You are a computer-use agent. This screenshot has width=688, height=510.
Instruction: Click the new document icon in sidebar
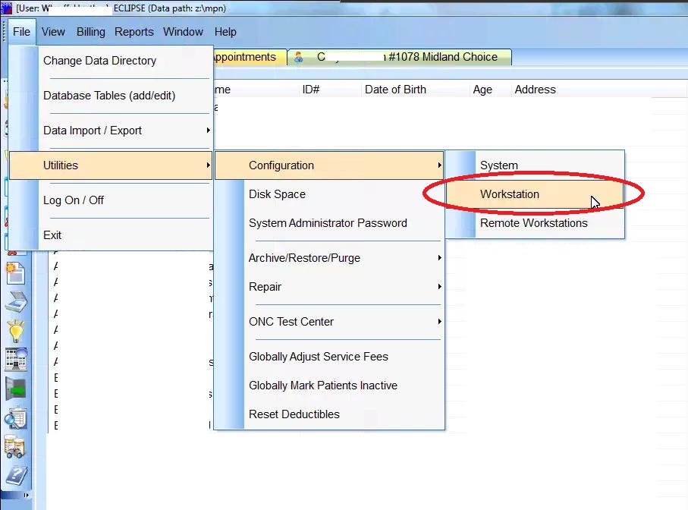(x=16, y=273)
